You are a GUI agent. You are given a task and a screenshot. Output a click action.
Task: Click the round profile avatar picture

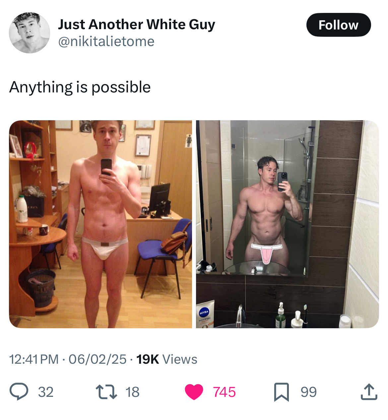pos(30,33)
